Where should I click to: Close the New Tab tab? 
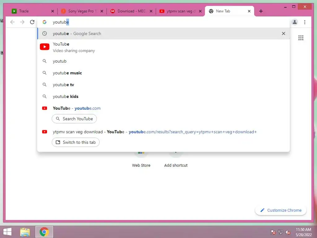click(x=249, y=11)
